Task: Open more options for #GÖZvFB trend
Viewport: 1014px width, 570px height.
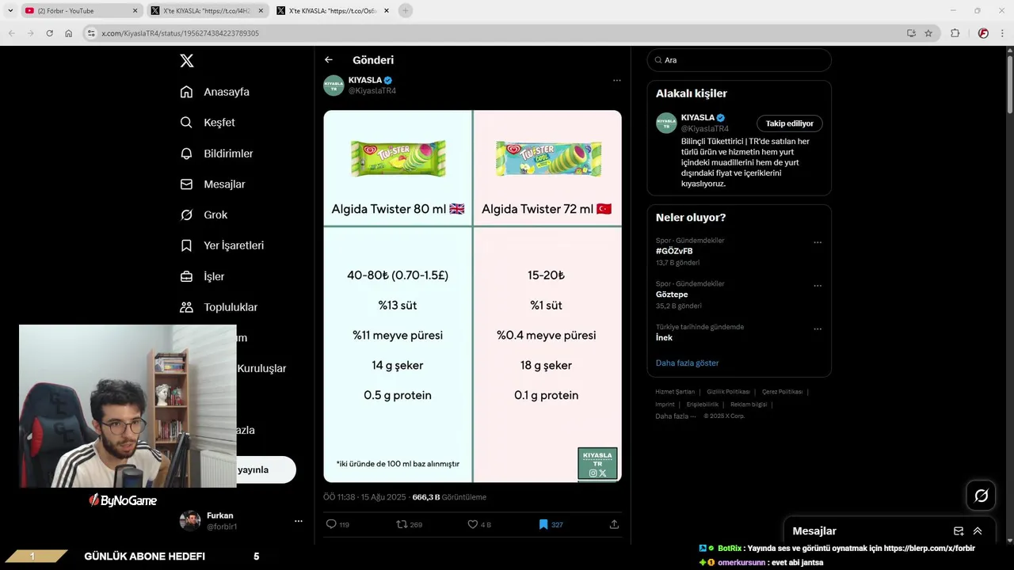Action: coord(818,242)
